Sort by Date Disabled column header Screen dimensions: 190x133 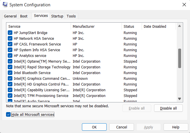pos(159,26)
